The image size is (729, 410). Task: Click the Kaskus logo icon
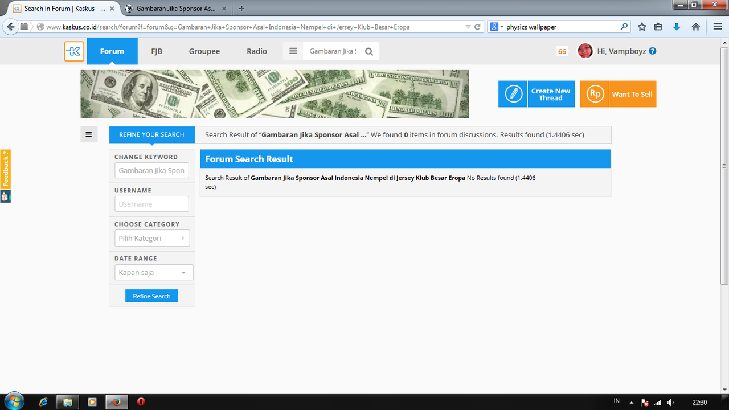[74, 51]
